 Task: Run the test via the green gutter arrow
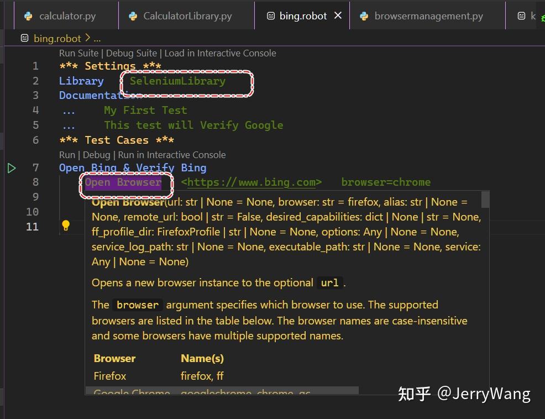click(12, 168)
